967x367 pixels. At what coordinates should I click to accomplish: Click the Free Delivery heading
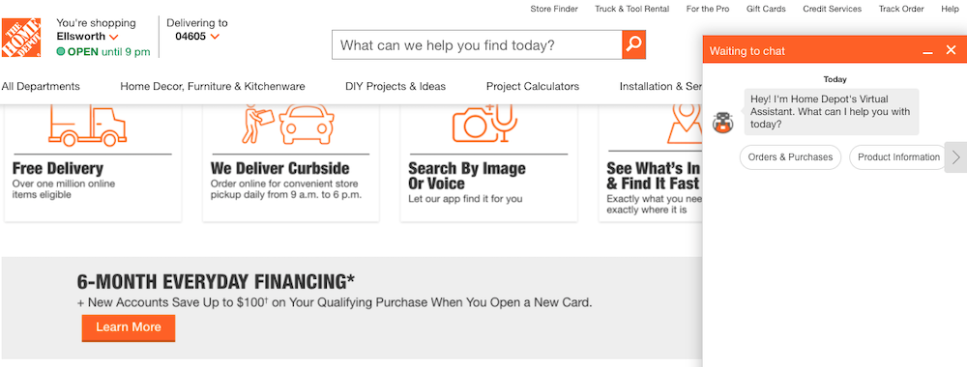pos(58,169)
